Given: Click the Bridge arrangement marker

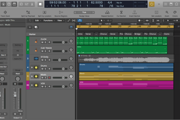Looking at the screenshot, I should 137,34.
